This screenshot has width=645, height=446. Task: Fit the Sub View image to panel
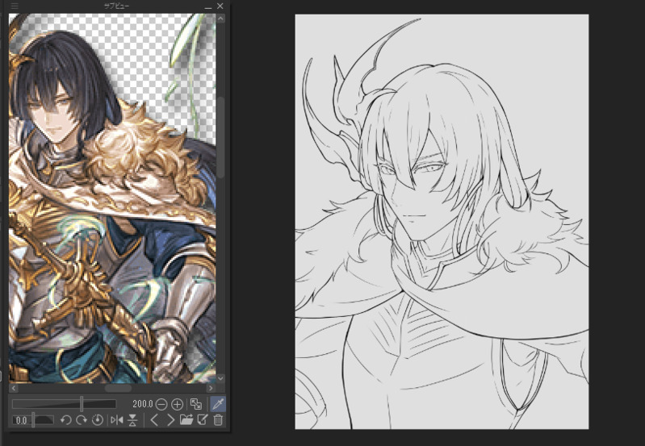click(x=196, y=404)
